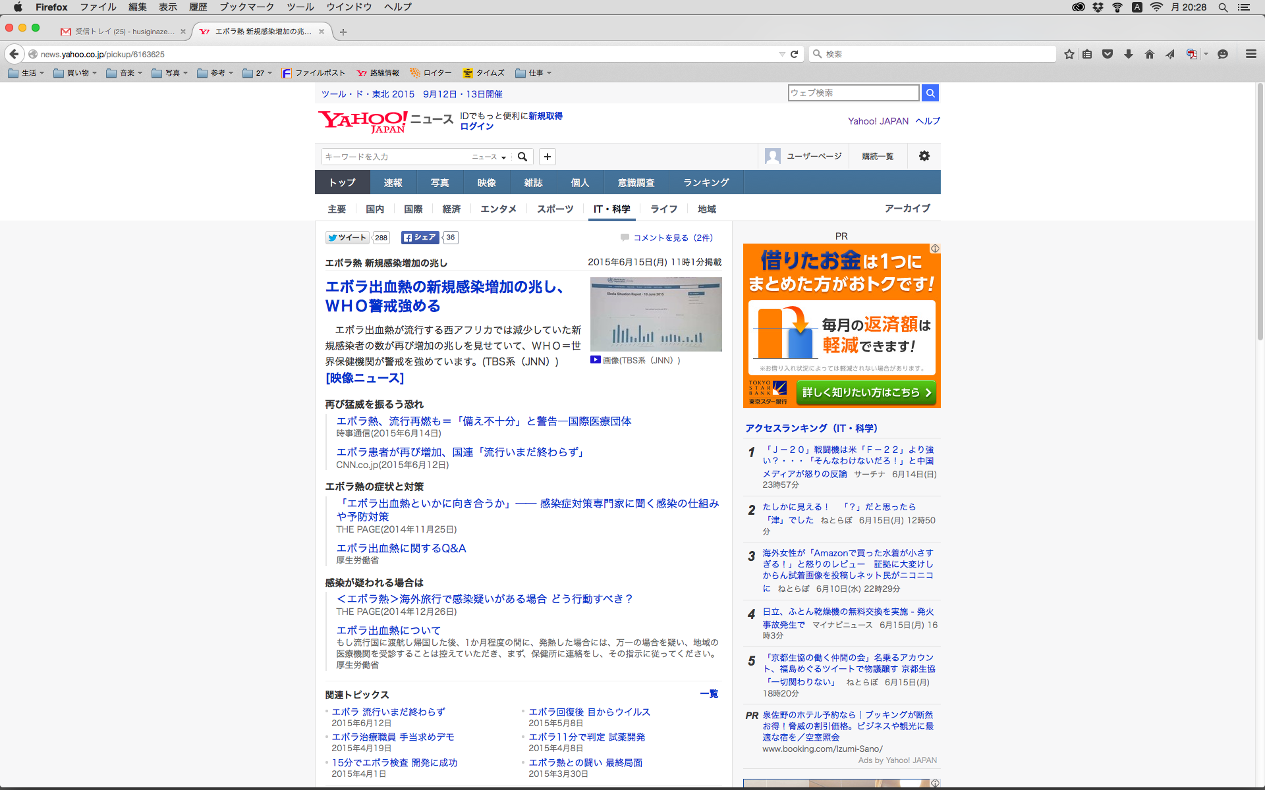Select the 国際 category tab

coord(413,209)
